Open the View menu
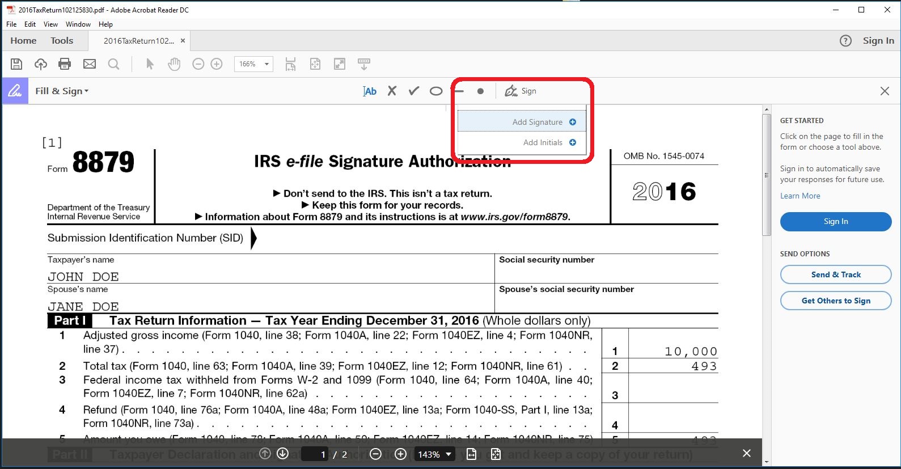Screen dimensions: 901x469 [50, 24]
